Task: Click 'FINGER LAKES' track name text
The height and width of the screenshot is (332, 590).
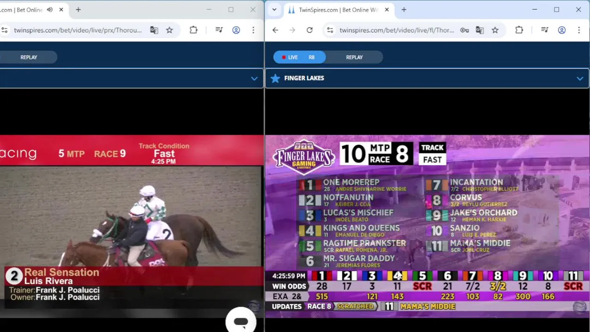Action: [x=304, y=78]
